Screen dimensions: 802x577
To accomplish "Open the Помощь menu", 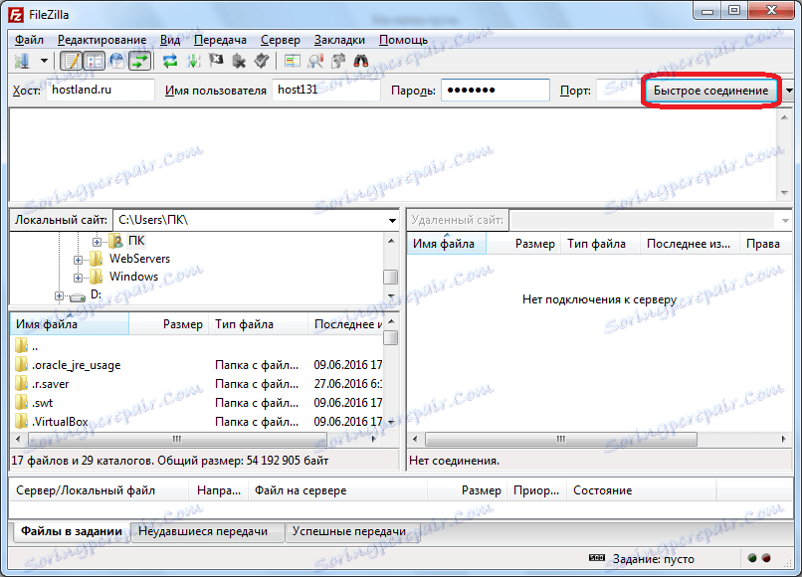I will [x=403, y=40].
